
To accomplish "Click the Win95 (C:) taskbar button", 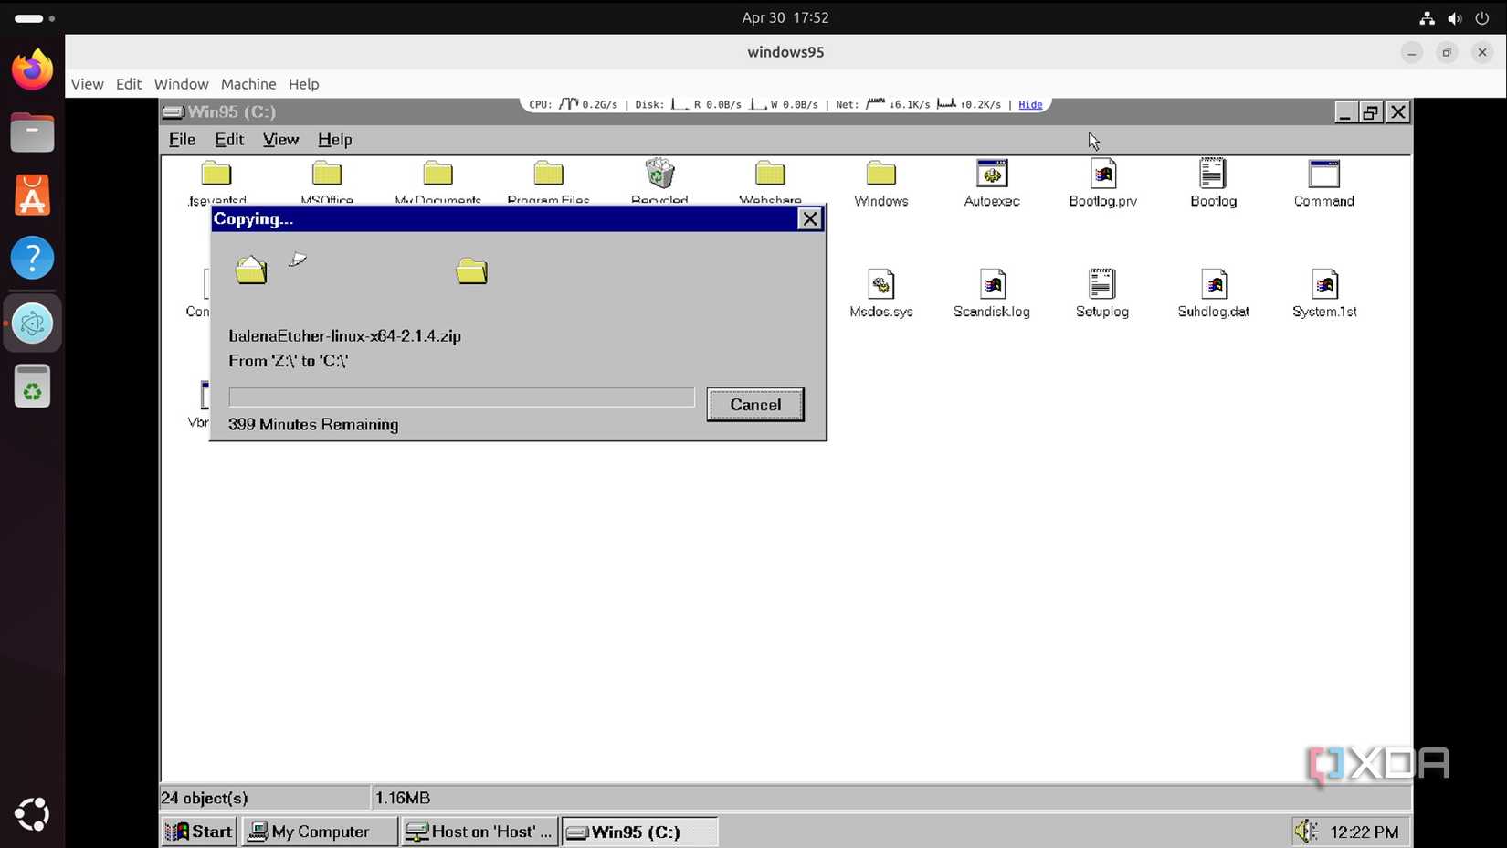I will [639, 832].
